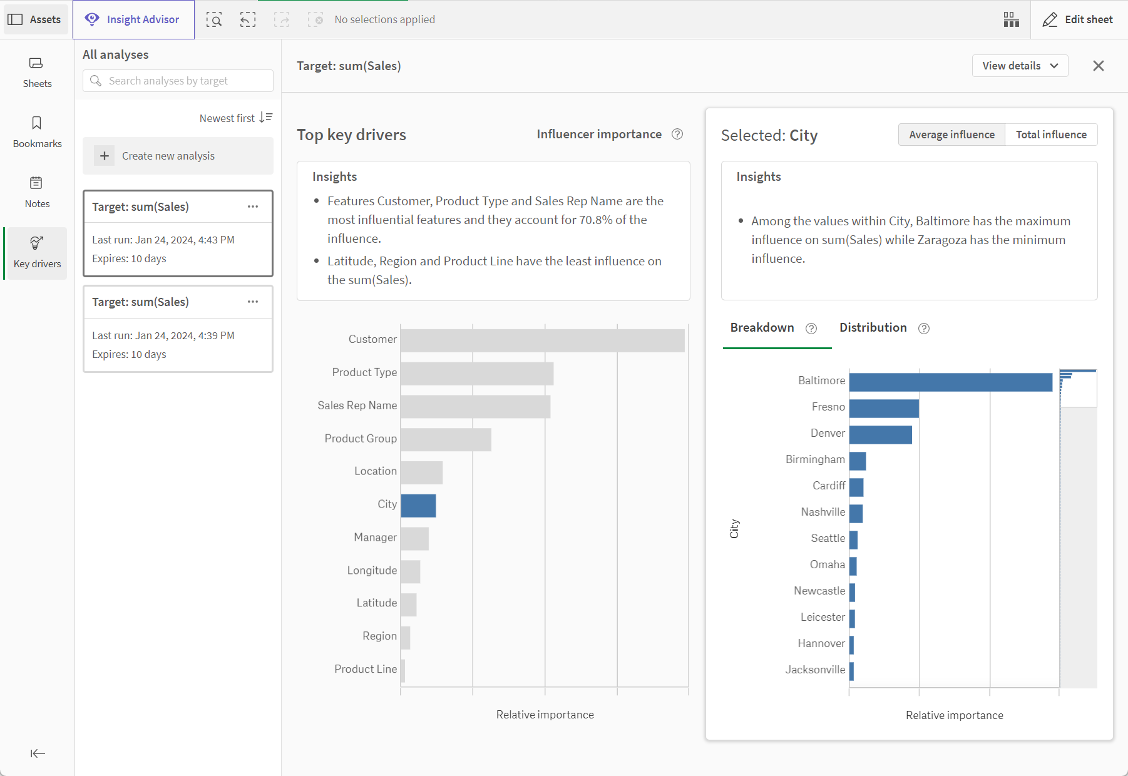
Task: Click No selections applied text
Action: coord(385,19)
